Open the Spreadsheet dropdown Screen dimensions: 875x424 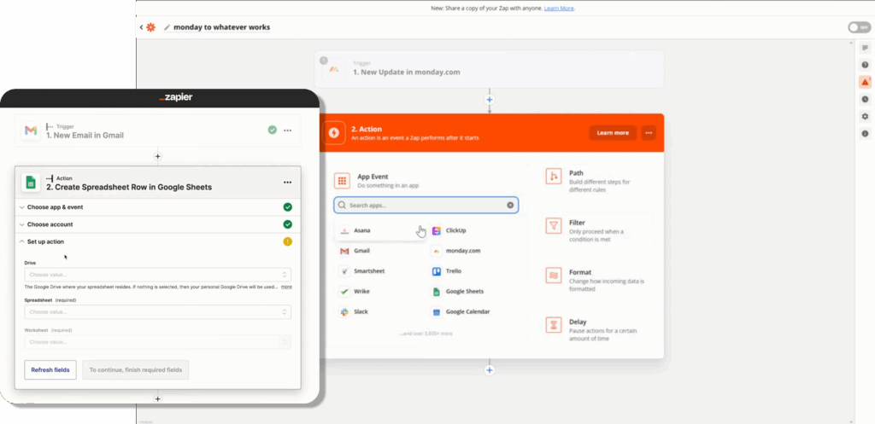pyautogui.click(x=158, y=312)
